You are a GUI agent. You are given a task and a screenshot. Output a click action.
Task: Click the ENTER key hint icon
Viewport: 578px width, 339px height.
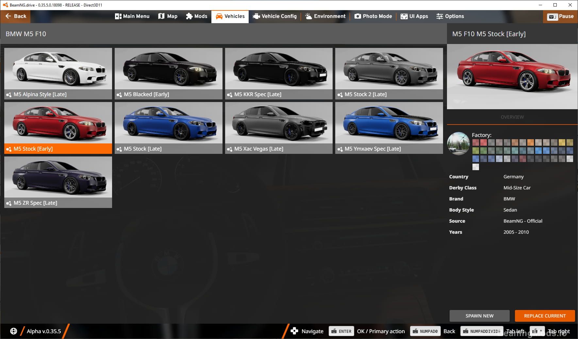tap(341, 331)
